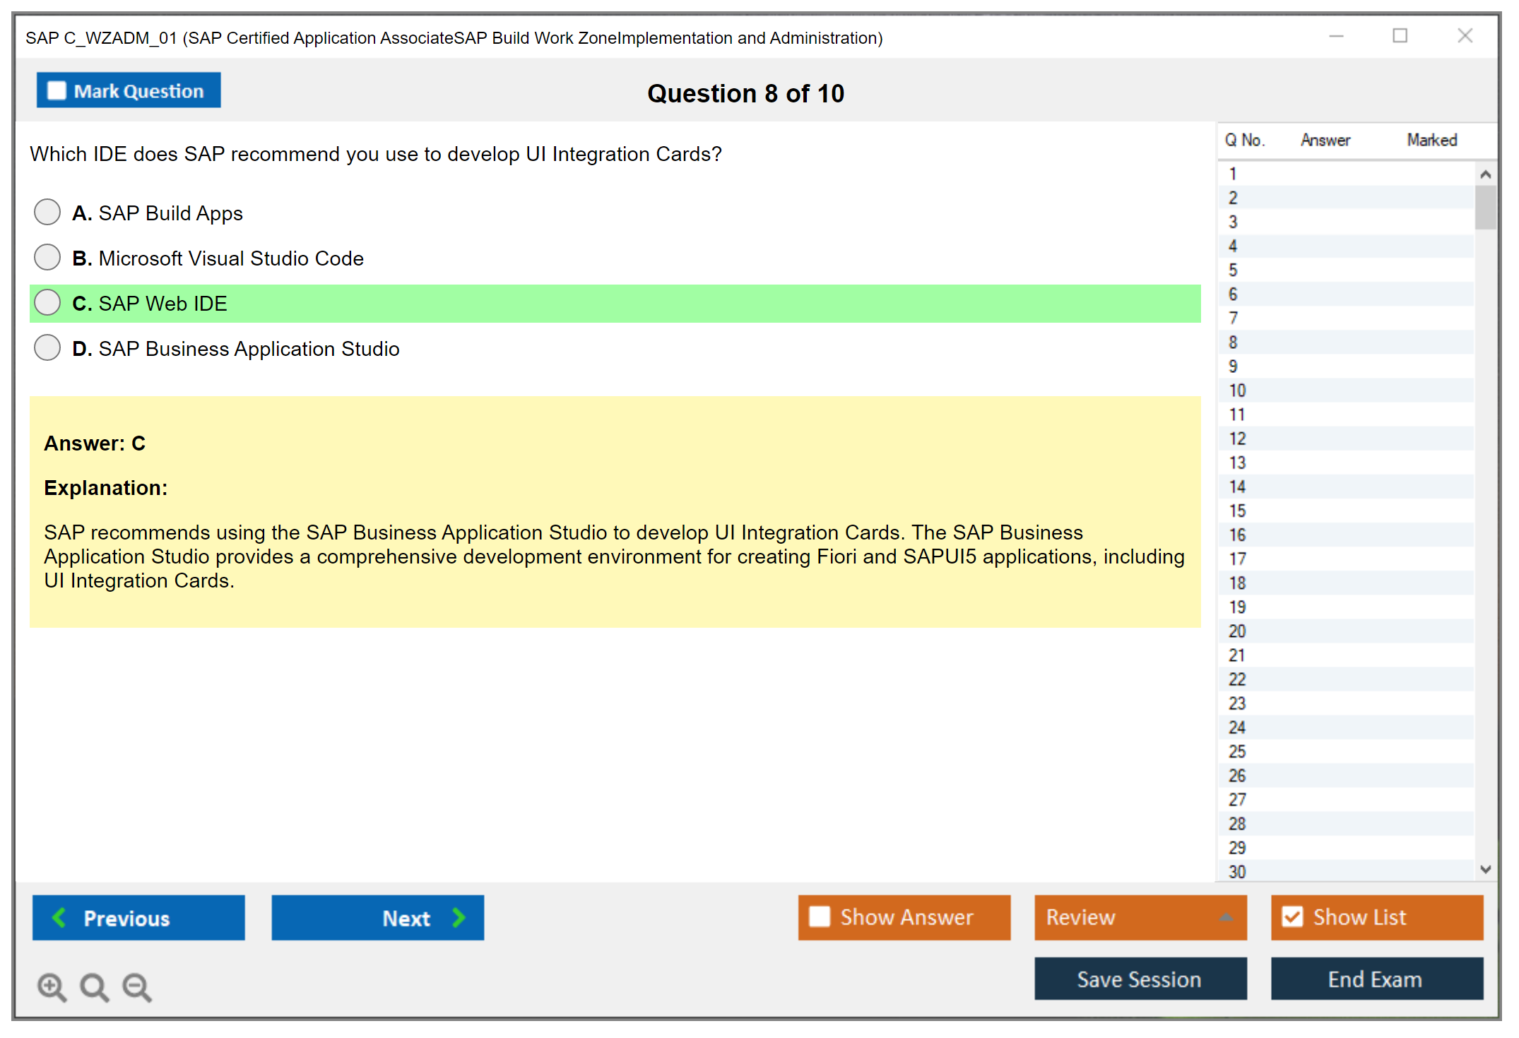Minimize the exam window

click(1336, 36)
